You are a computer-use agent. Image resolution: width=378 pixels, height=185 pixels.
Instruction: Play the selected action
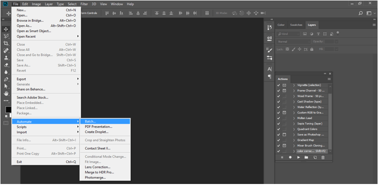(298, 157)
